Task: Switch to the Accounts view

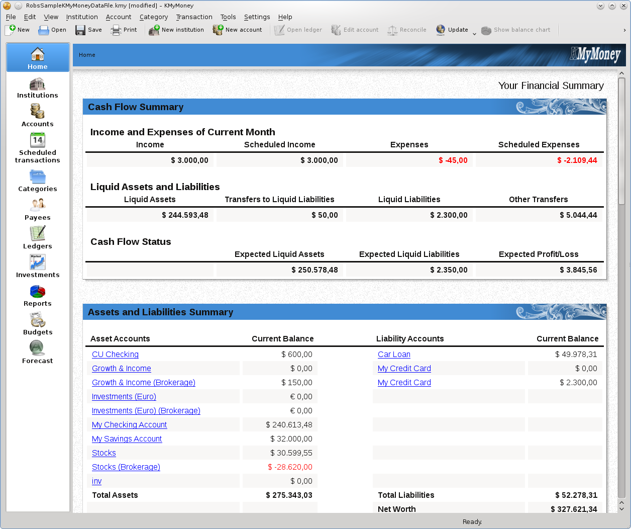Action: (37, 116)
